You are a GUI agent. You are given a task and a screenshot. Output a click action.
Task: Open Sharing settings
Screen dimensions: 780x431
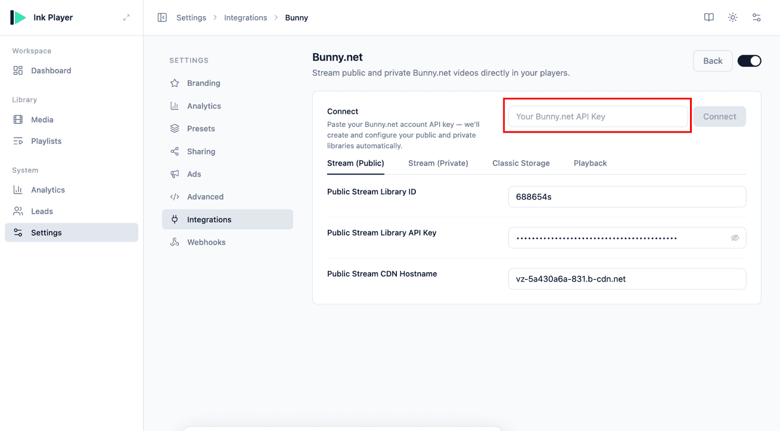tap(228, 151)
